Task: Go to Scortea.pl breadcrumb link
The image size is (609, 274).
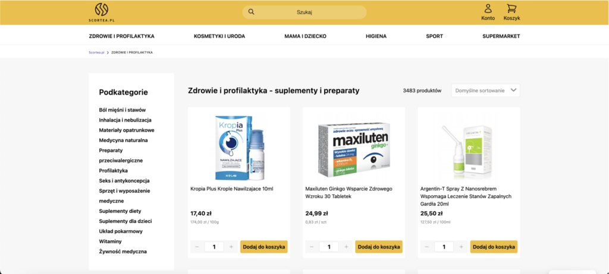Action: click(x=97, y=52)
